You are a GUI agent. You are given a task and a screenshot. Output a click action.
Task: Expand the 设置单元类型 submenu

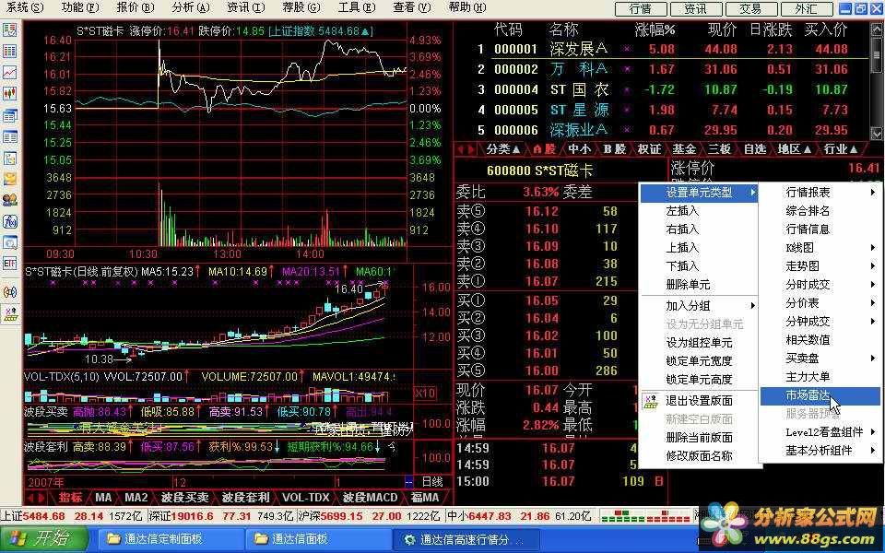tap(699, 193)
